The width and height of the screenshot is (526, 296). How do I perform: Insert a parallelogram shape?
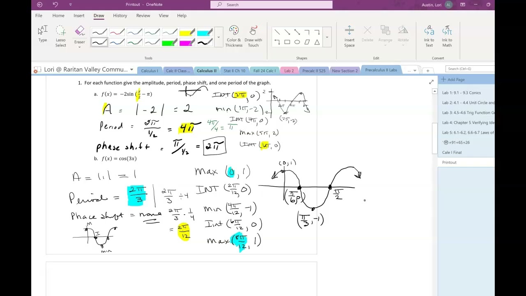[307, 42]
